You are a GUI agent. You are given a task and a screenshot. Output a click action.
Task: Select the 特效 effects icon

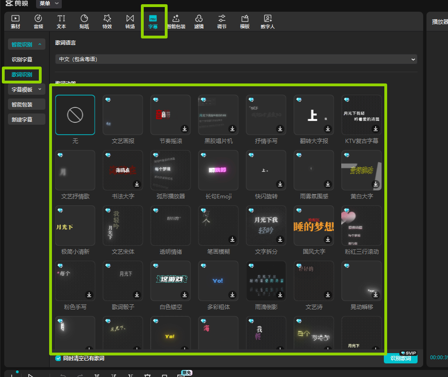coord(107,22)
